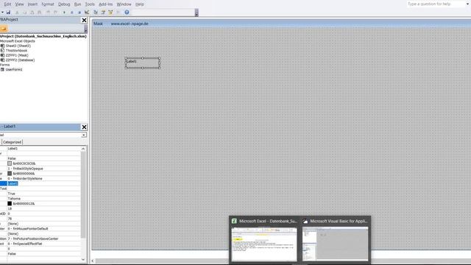Viewport: 471px width, 265px height.
Task: Click the Redo toolbar icon
Action: click(56, 13)
